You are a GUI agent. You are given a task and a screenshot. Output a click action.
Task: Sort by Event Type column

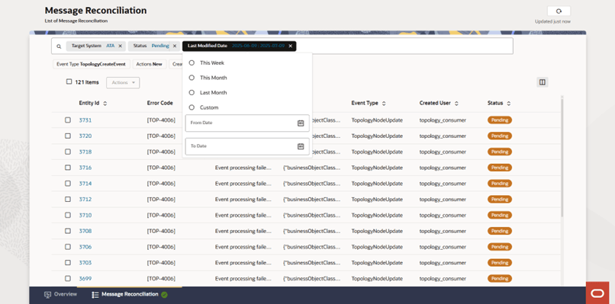click(384, 104)
